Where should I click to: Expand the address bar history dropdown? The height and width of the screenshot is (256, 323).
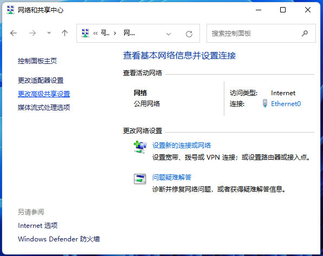(169, 34)
